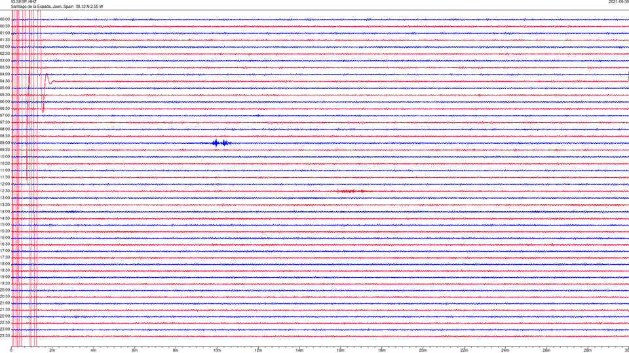Screen dimensions: 629x353
Task: Select the 11:30 trace time label
Action: (x=5, y=177)
